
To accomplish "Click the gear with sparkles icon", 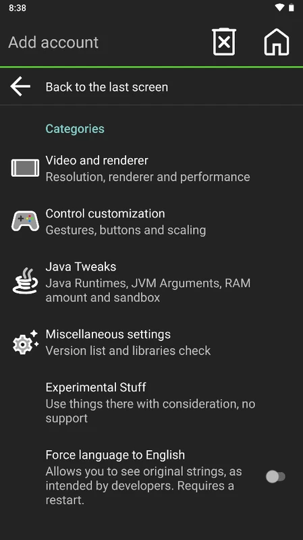I will click(25, 342).
